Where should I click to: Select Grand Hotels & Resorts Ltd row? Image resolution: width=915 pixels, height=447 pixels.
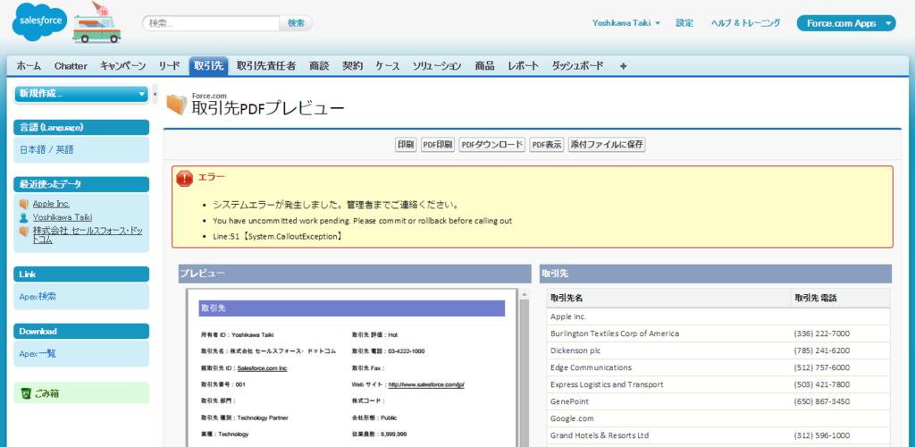click(718, 435)
